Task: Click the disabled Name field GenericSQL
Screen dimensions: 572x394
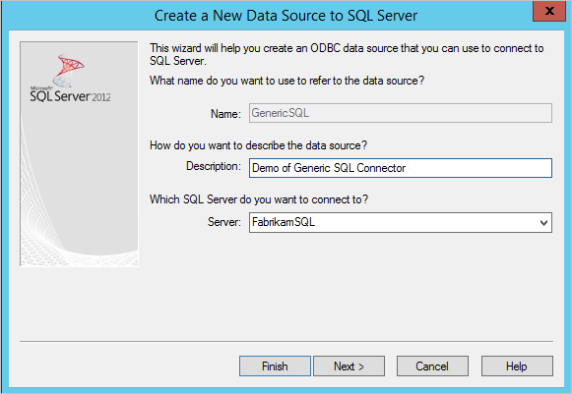Action: click(x=400, y=113)
